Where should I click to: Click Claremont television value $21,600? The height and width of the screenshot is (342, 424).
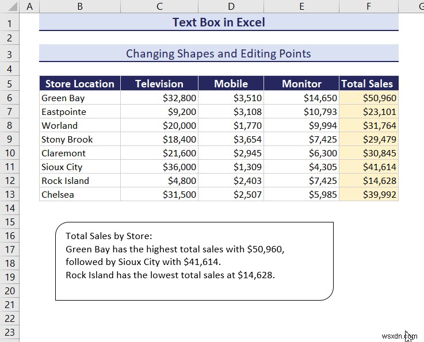pos(159,153)
